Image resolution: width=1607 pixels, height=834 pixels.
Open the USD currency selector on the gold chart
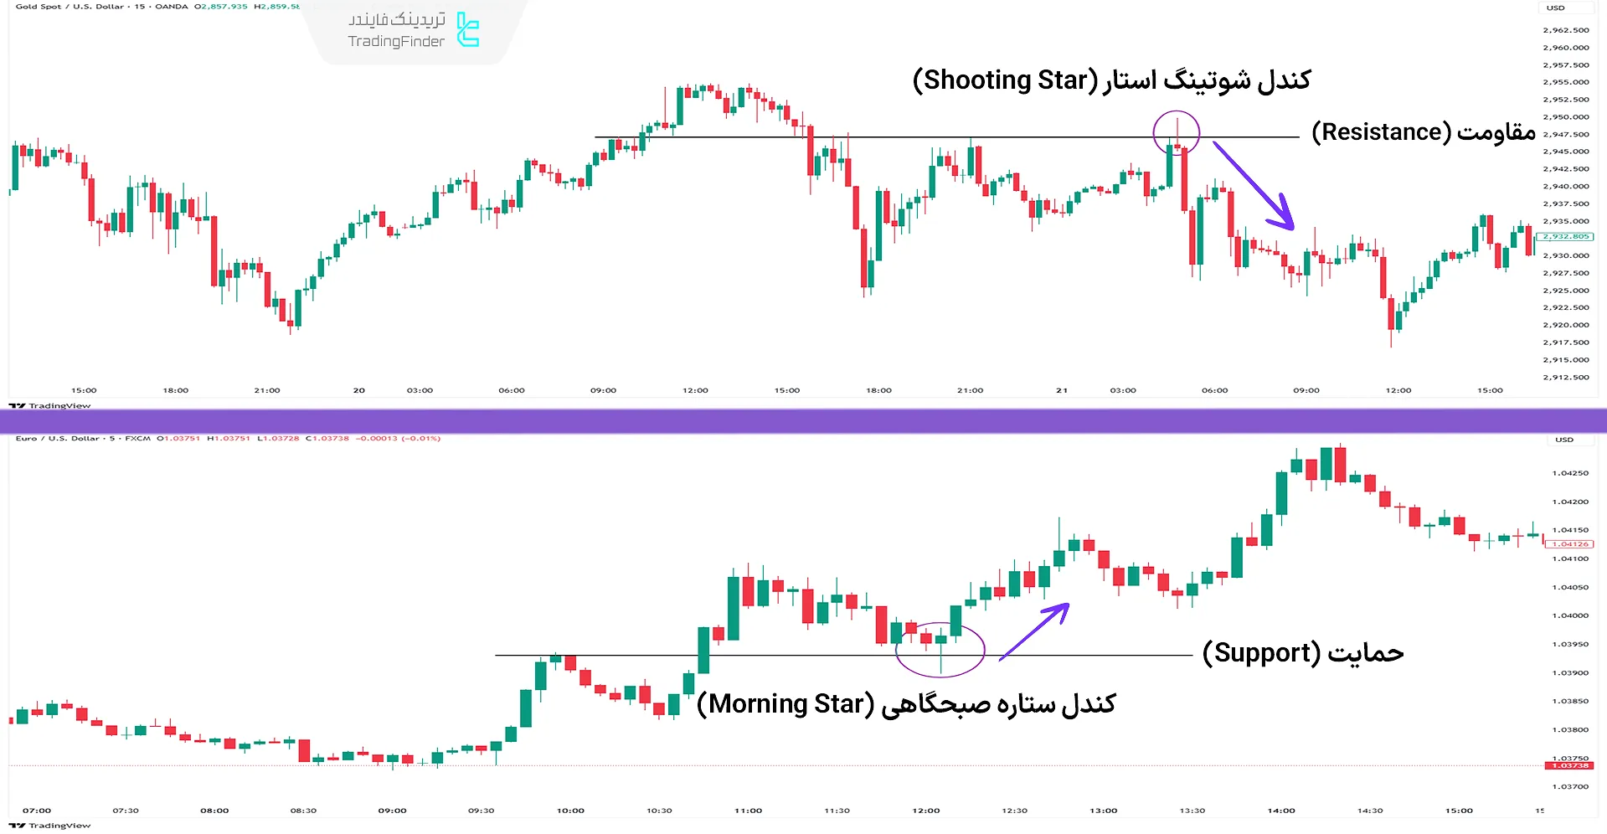coord(1556,8)
